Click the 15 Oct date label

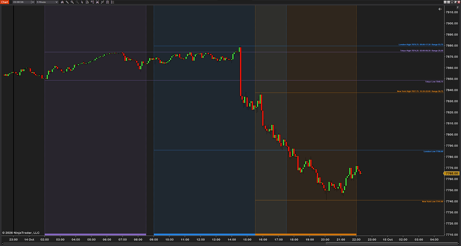pyautogui.click(x=387, y=239)
